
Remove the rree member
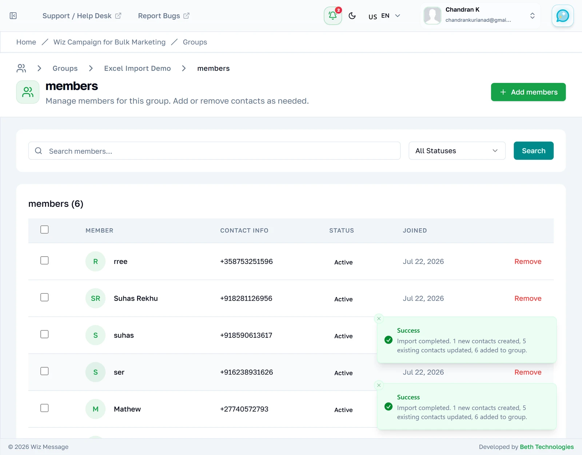pyautogui.click(x=528, y=262)
